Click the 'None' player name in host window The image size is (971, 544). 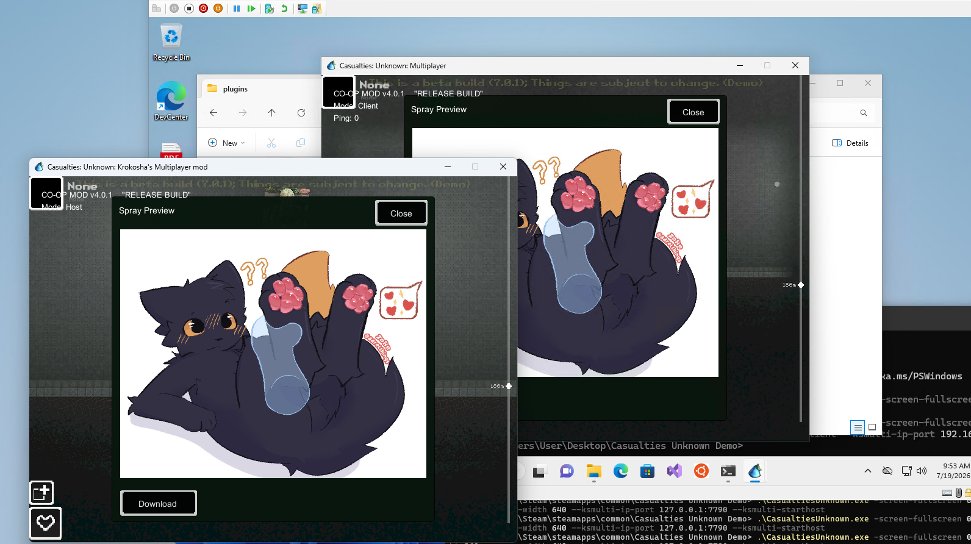coord(82,186)
